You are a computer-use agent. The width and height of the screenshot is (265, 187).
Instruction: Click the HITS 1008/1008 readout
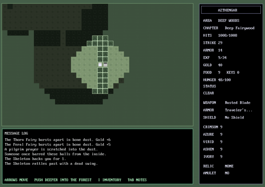220,35
